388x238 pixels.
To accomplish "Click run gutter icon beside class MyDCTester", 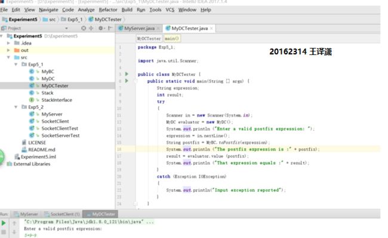I will coord(127,74).
